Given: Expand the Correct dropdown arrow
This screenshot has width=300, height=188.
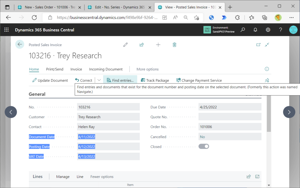Looking at the screenshot, I should [99, 80].
